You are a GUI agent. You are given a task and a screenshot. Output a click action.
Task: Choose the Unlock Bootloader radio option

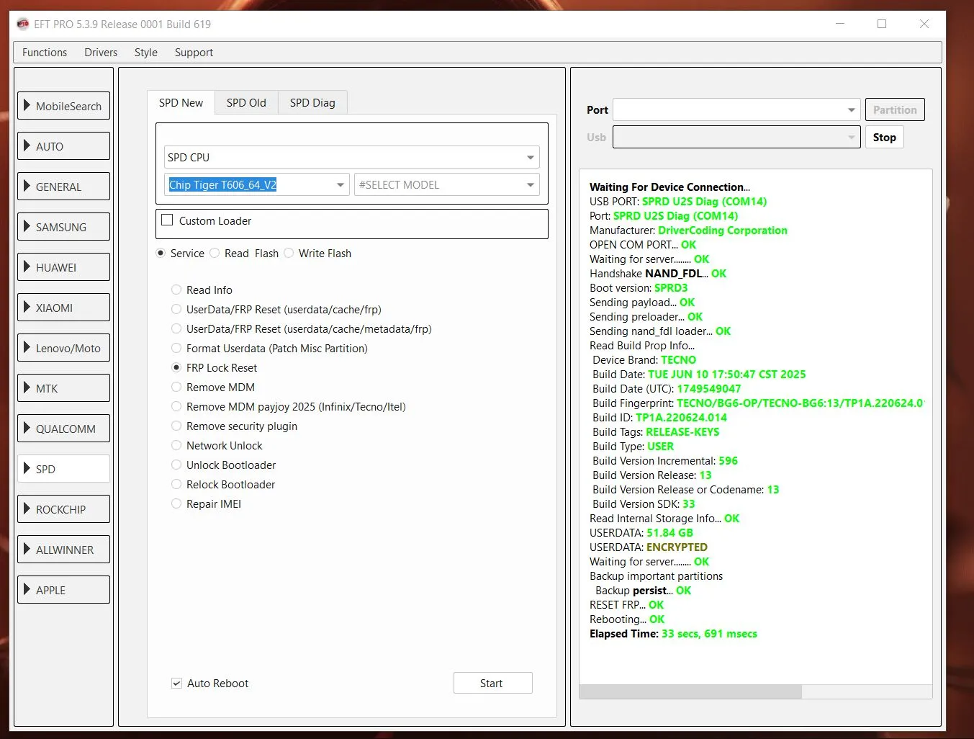[x=176, y=465]
